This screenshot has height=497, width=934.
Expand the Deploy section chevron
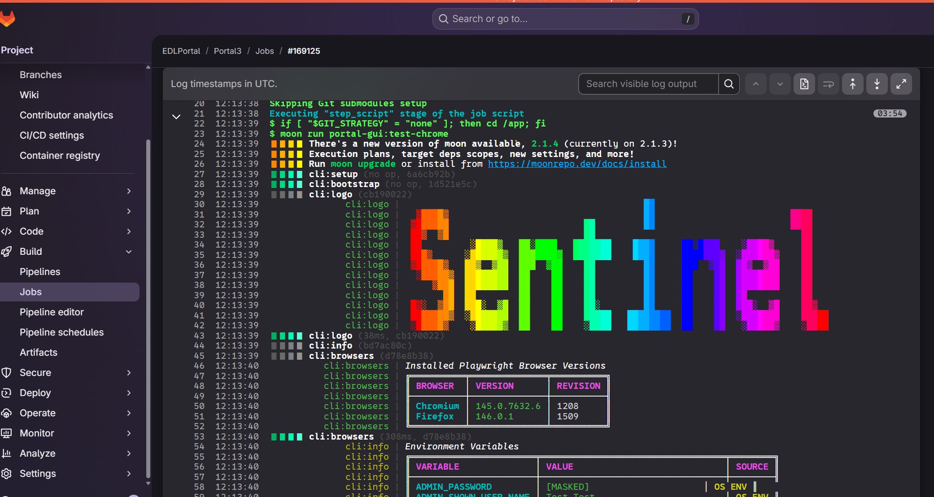click(129, 393)
